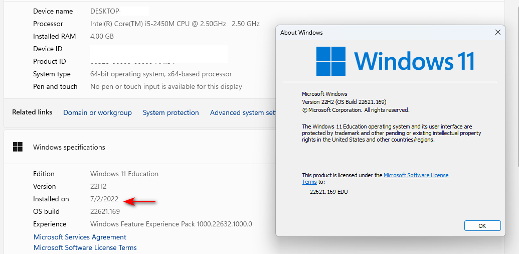Open Advanced system settings link
The image size is (519, 254).
pos(243,112)
